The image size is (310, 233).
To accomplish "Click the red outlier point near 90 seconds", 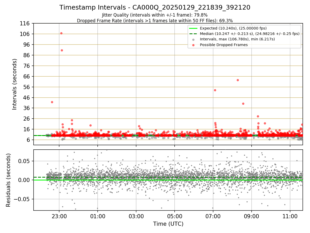I will coord(62,50).
